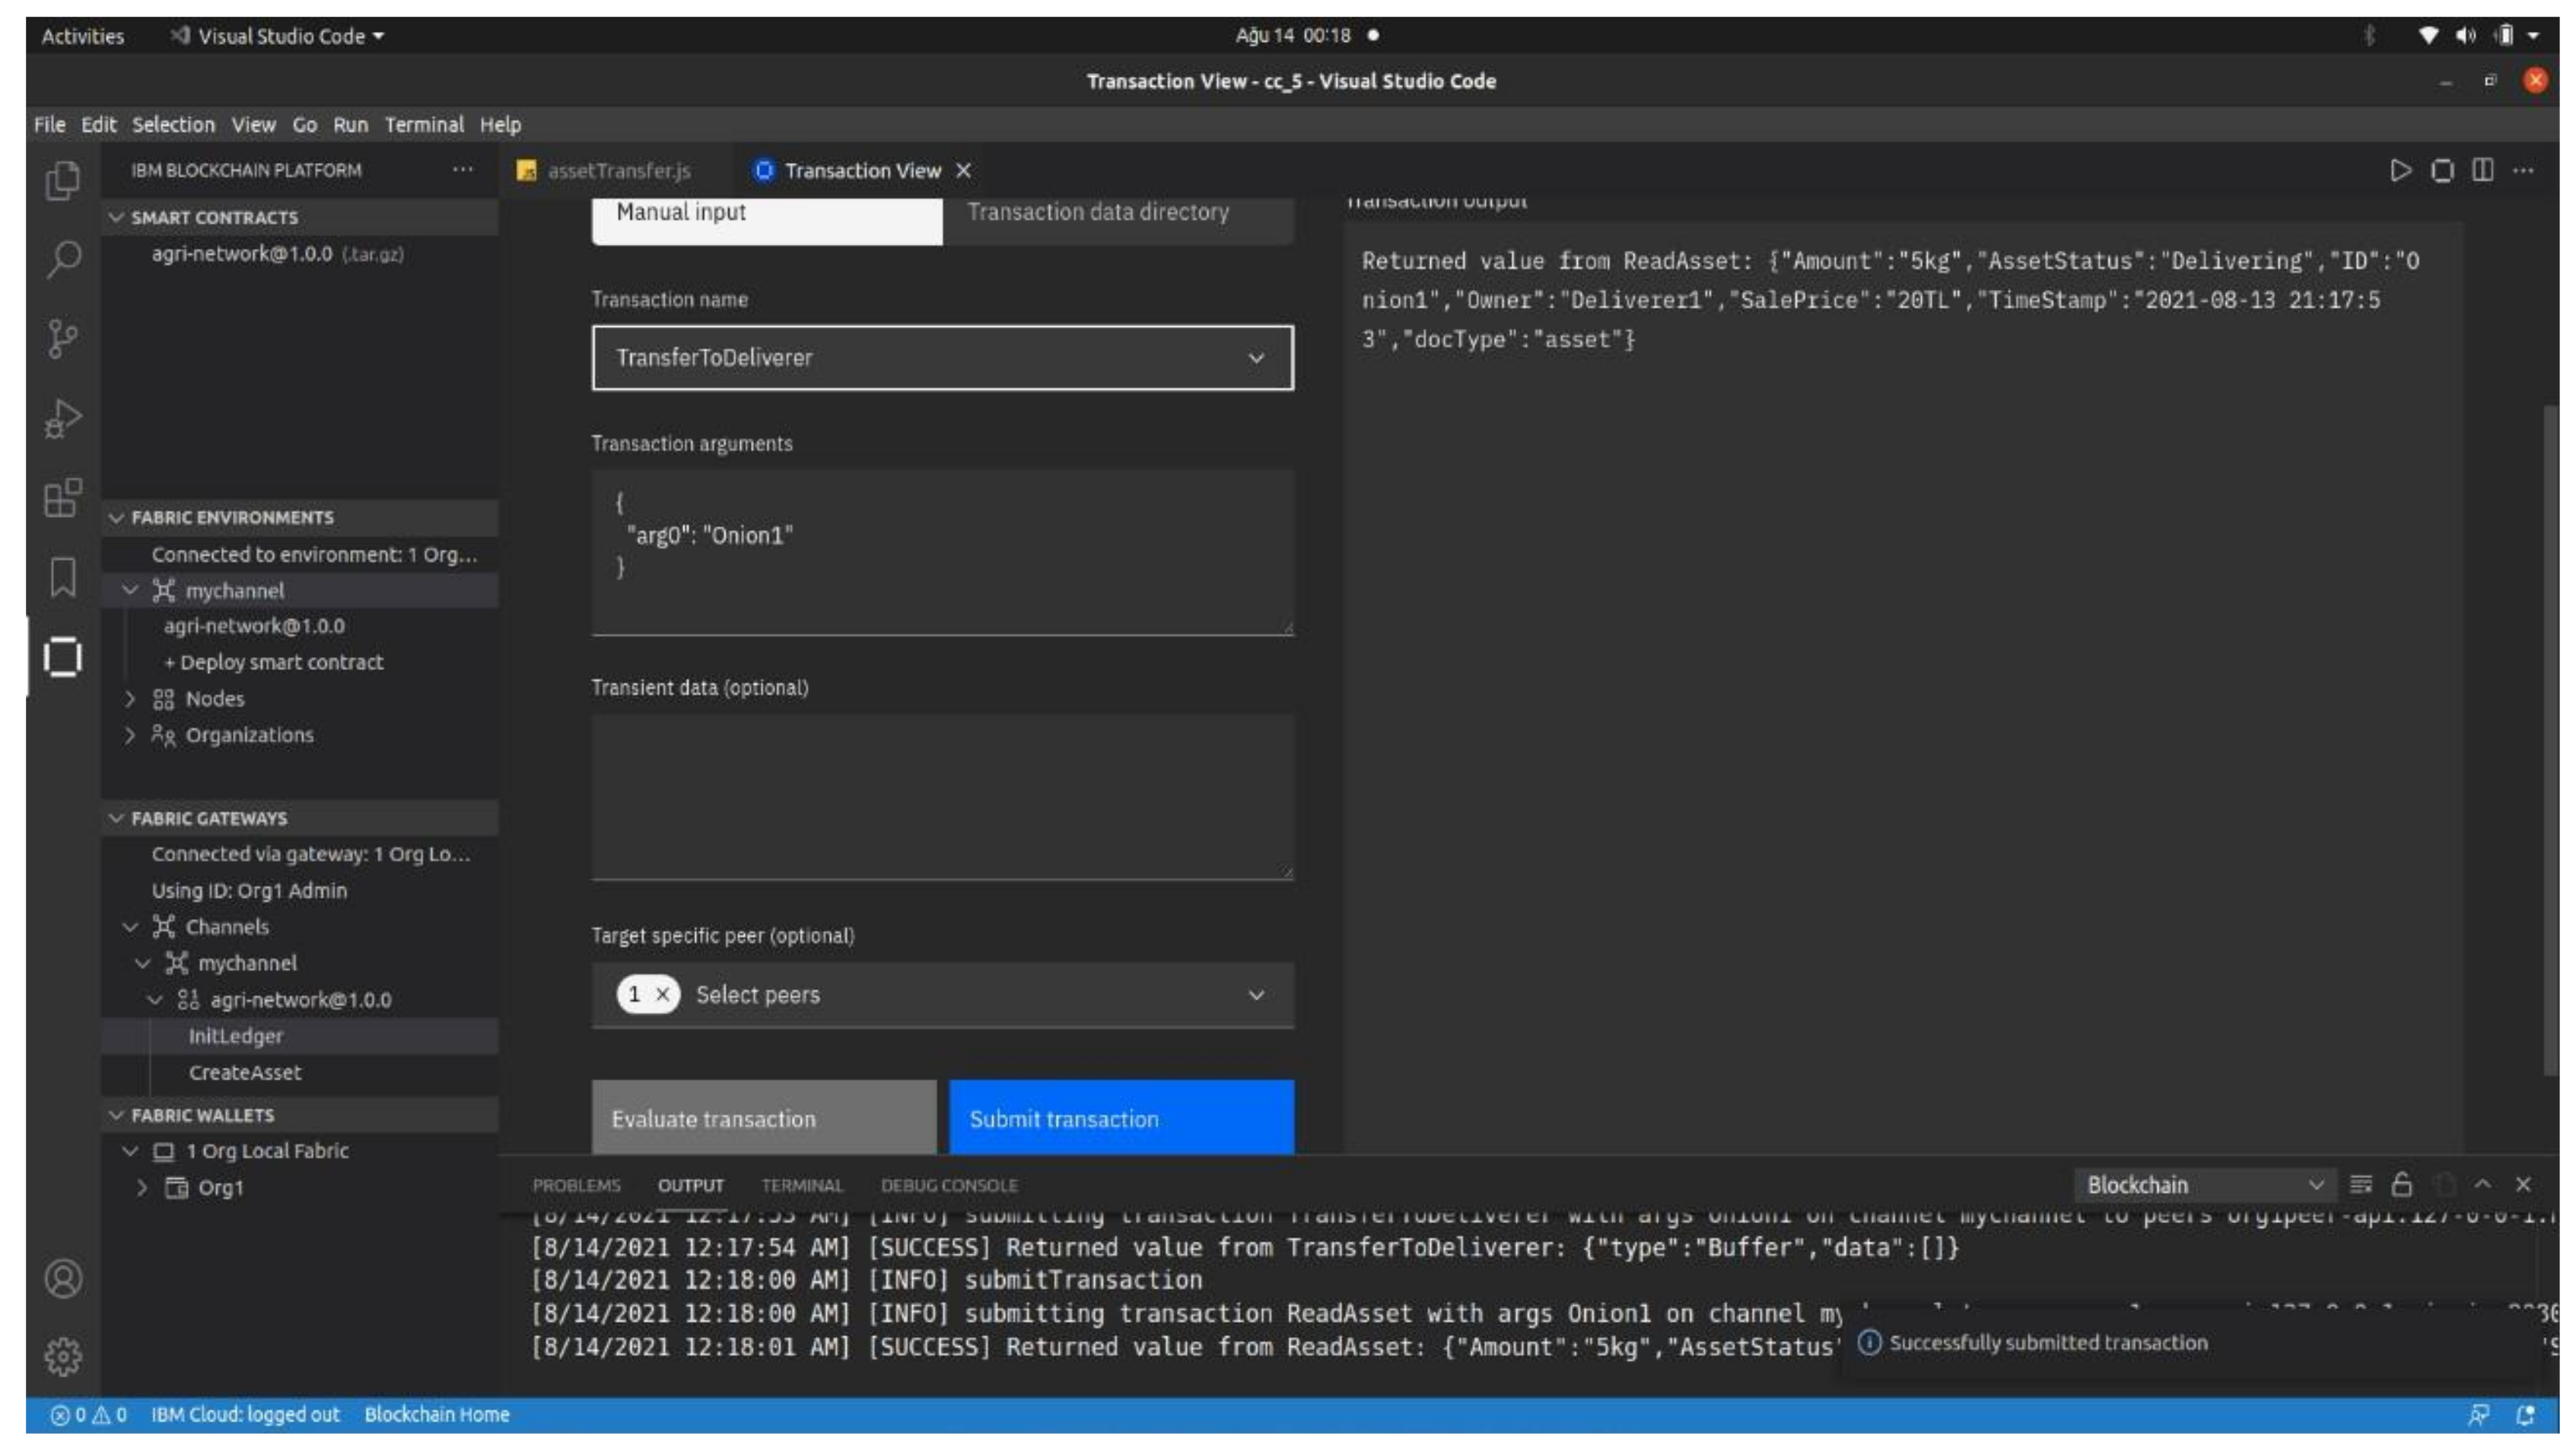Click Evaluate transaction button
Image resolution: width=2576 pixels, height=1449 pixels.
[x=763, y=1118]
